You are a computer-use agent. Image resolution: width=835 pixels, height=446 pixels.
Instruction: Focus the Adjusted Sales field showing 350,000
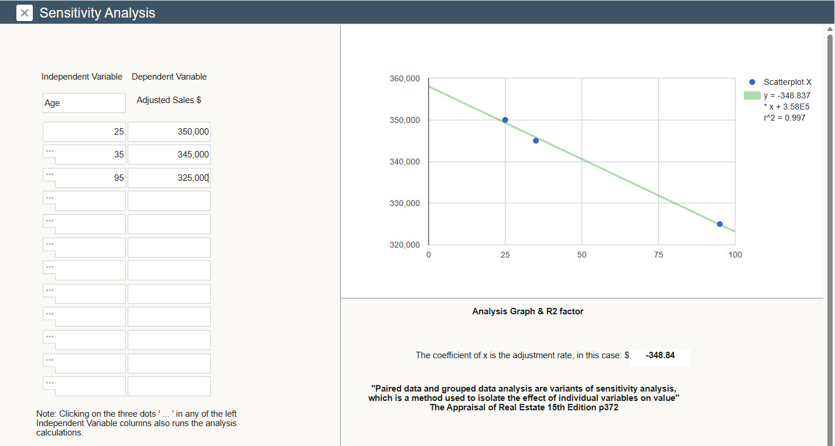tap(169, 132)
